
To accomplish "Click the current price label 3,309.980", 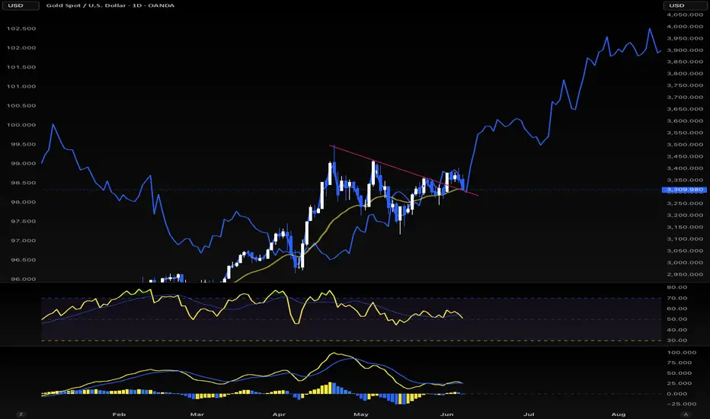I will pos(684,190).
